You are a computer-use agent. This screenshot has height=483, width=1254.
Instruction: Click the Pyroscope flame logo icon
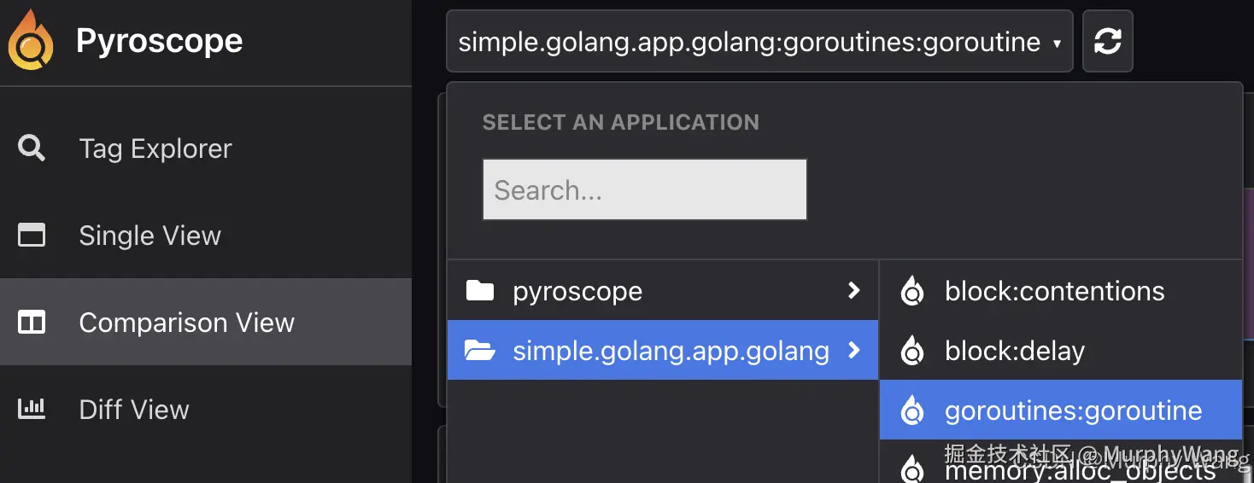click(x=31, y=40)
